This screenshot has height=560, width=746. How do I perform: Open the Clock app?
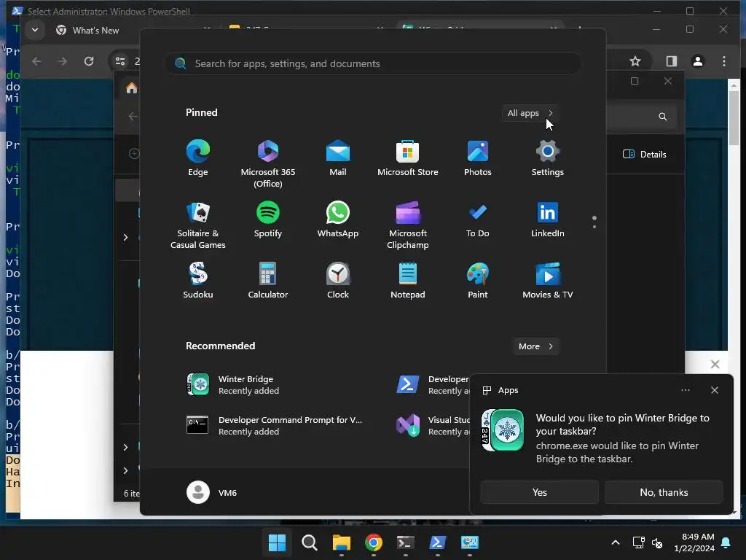coord(338,281)
